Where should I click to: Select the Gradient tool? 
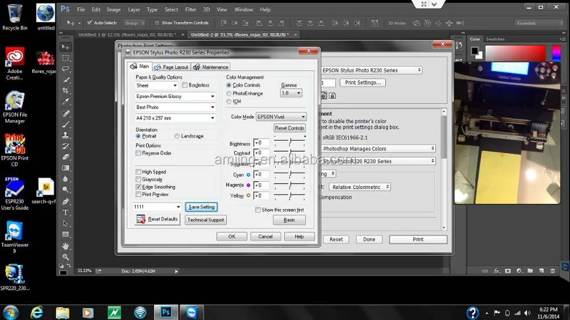point(66,168)
